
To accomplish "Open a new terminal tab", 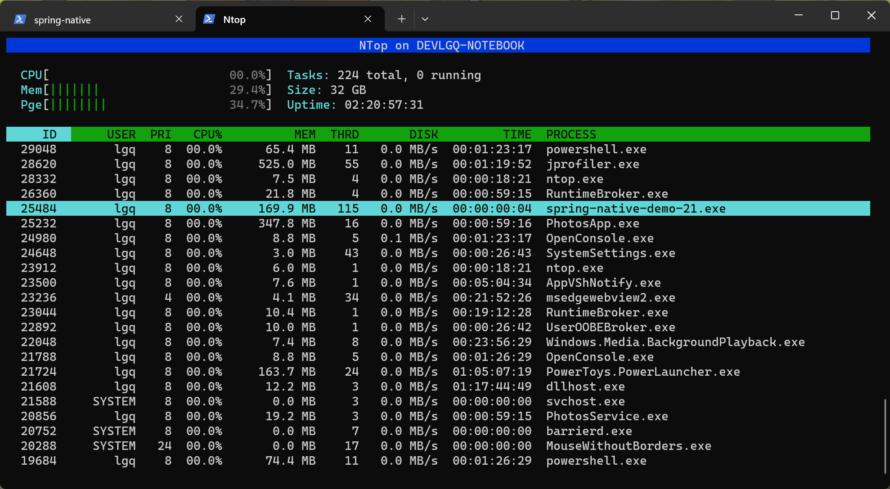I will [401, 19].
